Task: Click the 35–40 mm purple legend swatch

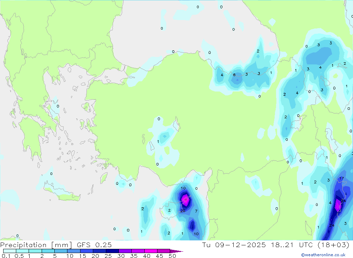Action: pos(138,251)
